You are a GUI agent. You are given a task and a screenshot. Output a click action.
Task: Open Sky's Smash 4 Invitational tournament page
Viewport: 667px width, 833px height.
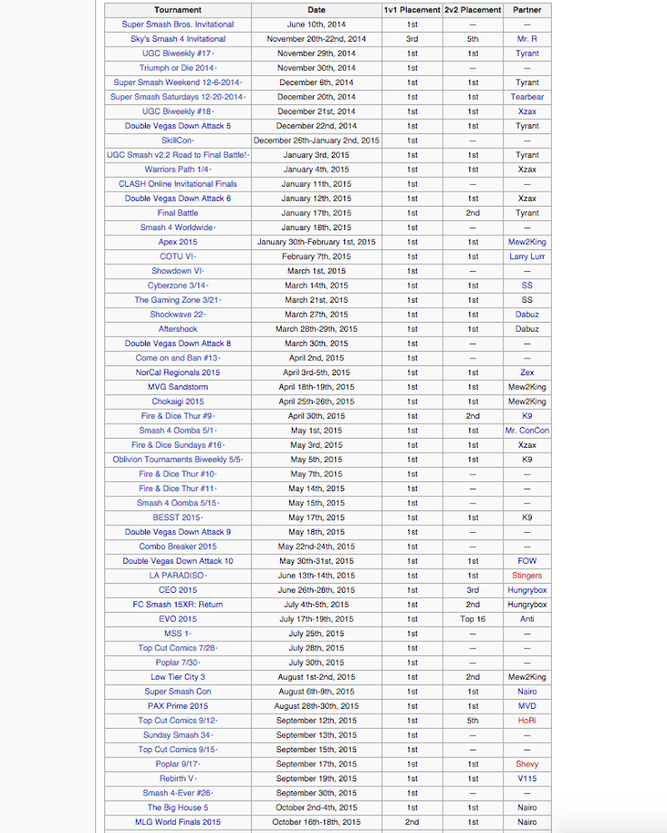(178, 39)
